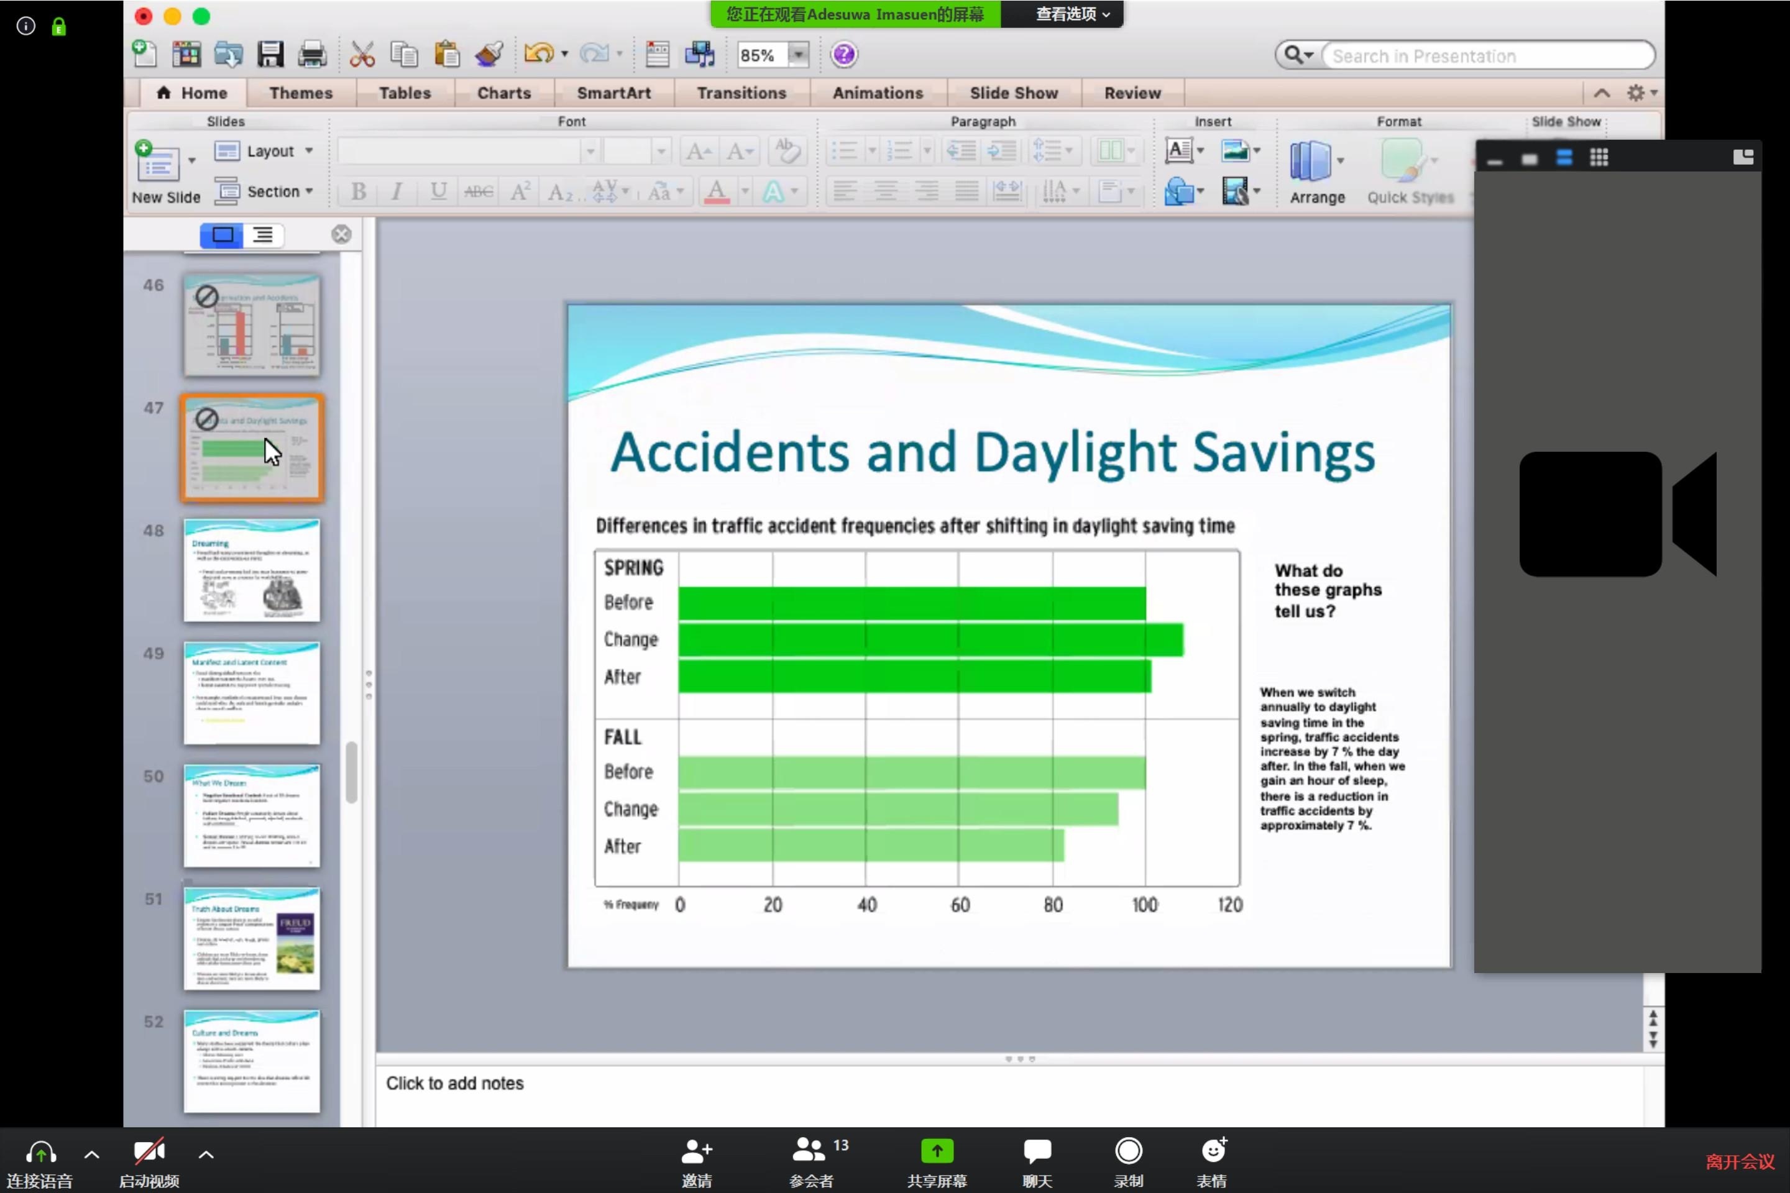Image resolution: width=1790 pixels, height=1193 pixels.
Task: Expand the Zoom video options chevron
Action: tap(206, 1154)
